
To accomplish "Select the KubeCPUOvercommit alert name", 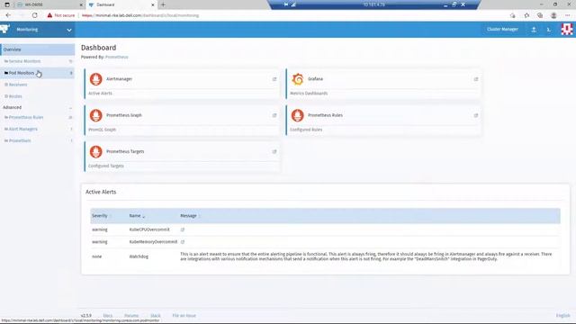I will coord(149,229).
